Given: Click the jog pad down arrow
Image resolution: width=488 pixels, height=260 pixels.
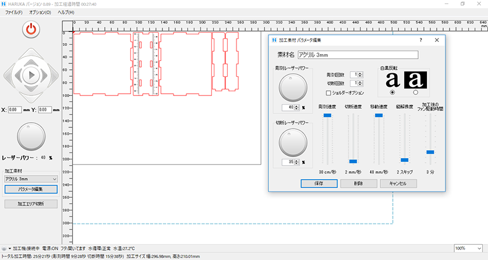Looking at the screenshot, I should pyautogui.click(x=31, y=94).
